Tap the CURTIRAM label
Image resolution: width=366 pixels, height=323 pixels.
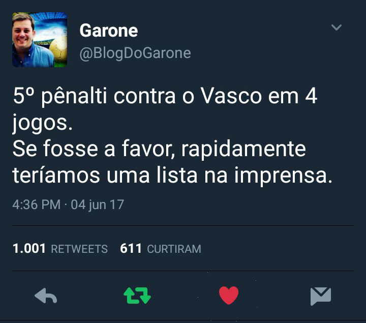coord(174,249)
